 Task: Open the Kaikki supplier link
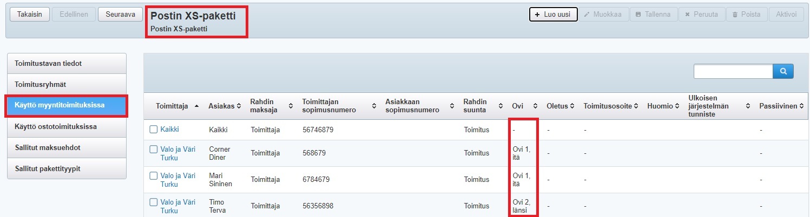[x=169, y=130]
